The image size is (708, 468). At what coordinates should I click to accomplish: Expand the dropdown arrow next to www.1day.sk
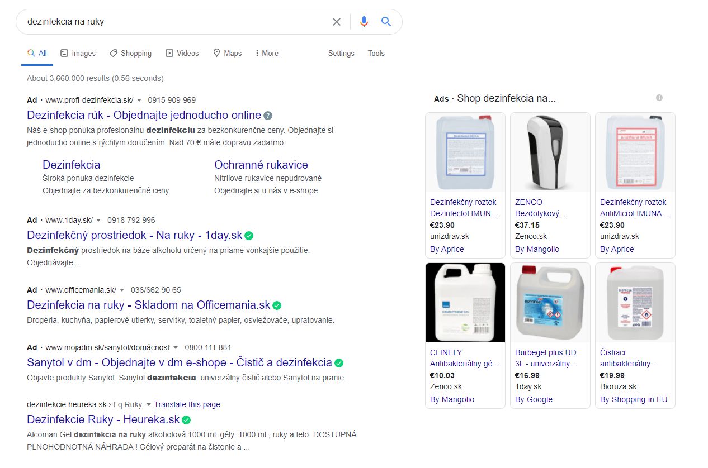tap(98, 221)
